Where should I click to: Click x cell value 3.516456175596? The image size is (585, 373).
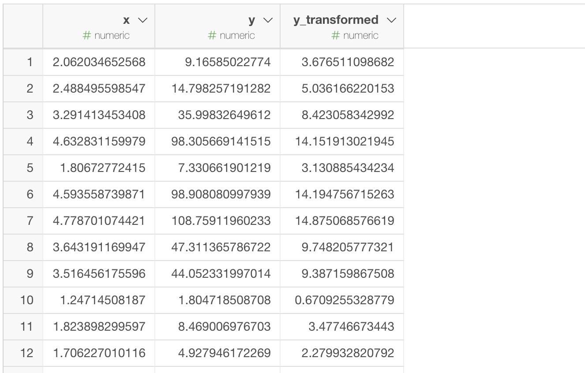[99, 274]
